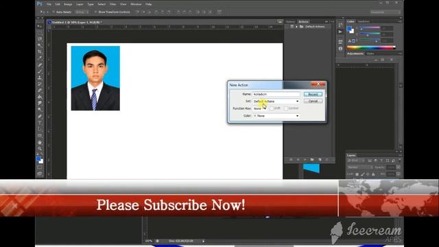Open layer blend mode dropdown

(x=359, y=167)
